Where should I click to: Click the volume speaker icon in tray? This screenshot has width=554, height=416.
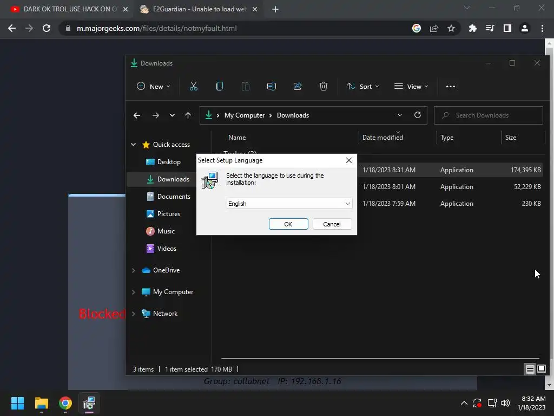pyautogui.click(x=505, y=403)
